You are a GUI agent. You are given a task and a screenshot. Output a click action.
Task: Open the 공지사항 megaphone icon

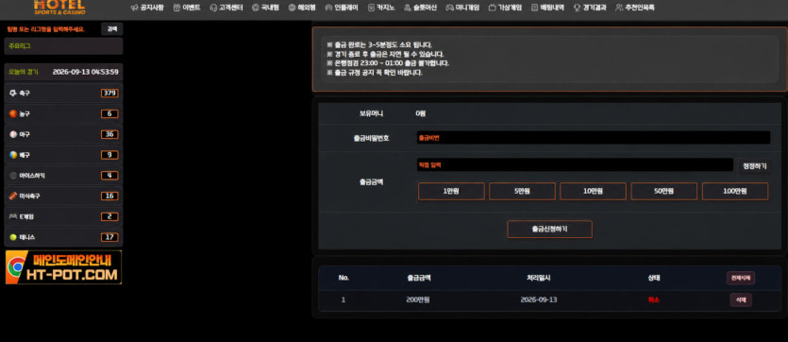tap(134, 8)
